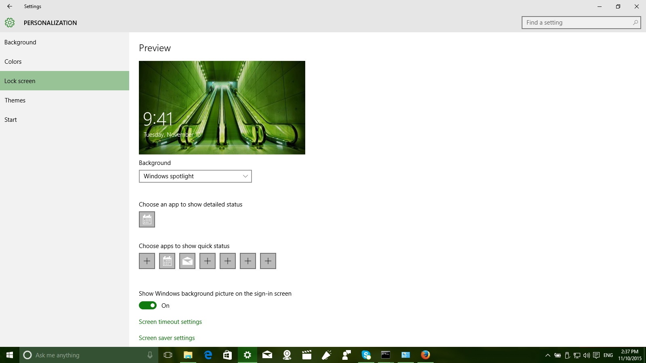The image size is (646, 363).
Task: Open the Windows Start menu
Action: pyautogui.click(x=10, y=355)
